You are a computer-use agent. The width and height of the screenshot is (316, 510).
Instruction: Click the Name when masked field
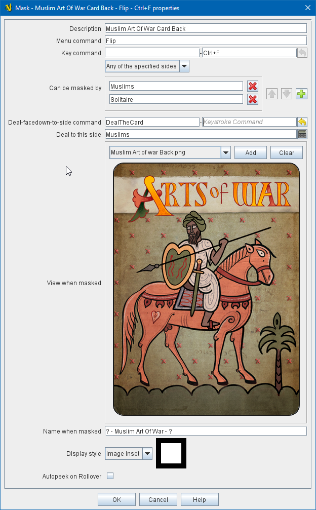(205, 431)
